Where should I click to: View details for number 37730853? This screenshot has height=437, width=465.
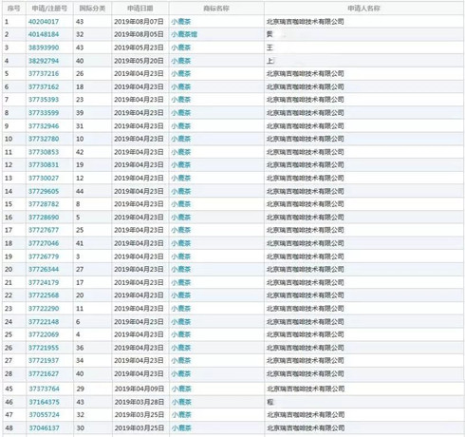click(44, 152)
